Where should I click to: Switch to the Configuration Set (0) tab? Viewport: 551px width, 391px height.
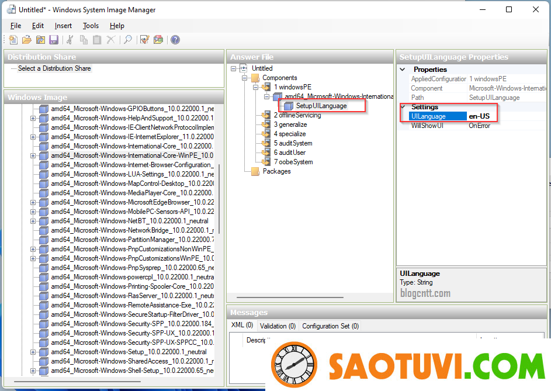pos(330,326)
